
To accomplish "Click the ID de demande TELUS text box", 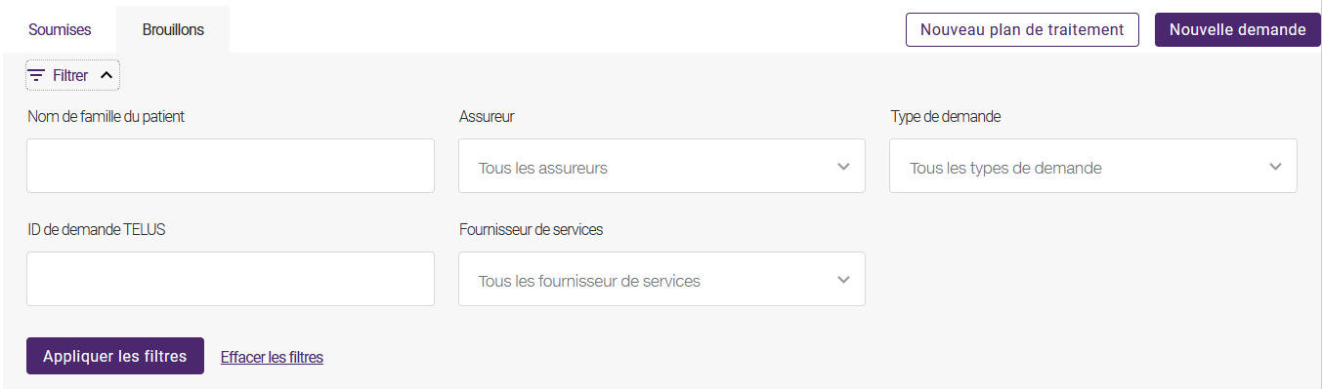I will click(x=231, y=279).
